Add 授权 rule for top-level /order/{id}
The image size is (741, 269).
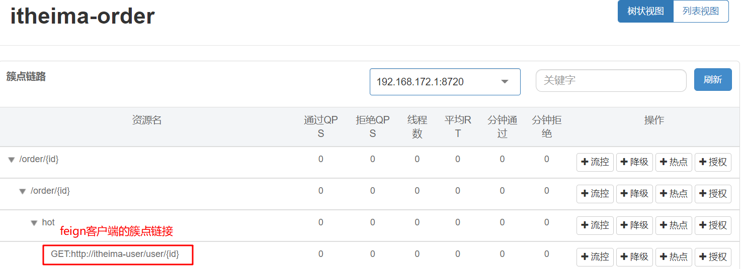[x=713, y=162]
